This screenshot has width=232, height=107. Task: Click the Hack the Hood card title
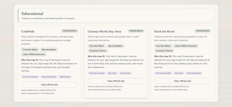164,31
